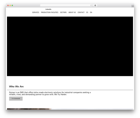Click the Guinaz description paragraph

click(50, 93)
